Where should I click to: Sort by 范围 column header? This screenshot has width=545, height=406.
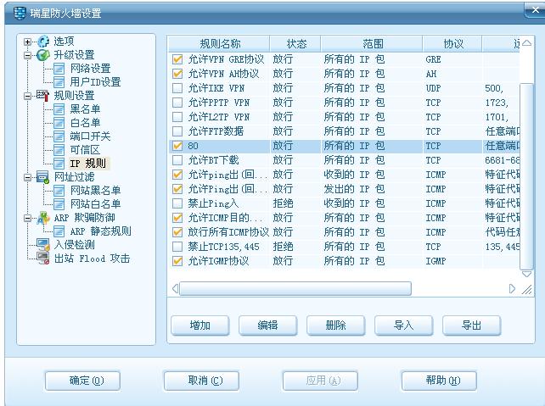tap(372, 44)
